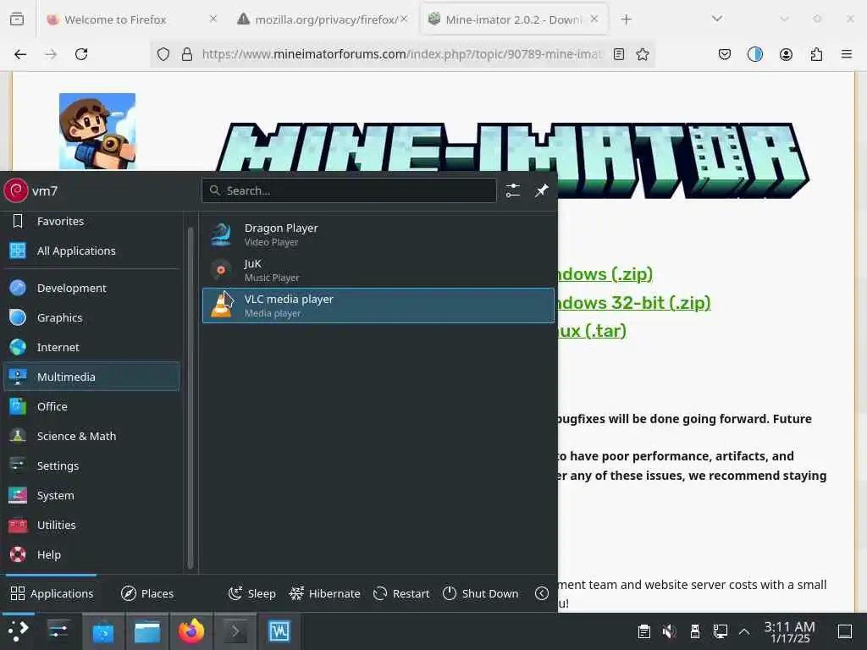Toggle reader view
The image size is (867, 650).
pos(619,54)
